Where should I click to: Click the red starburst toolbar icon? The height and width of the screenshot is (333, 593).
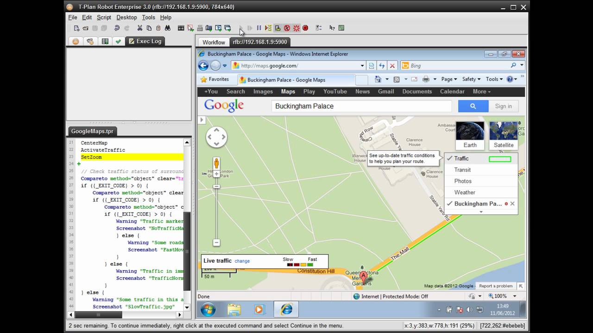coord(296,28)
